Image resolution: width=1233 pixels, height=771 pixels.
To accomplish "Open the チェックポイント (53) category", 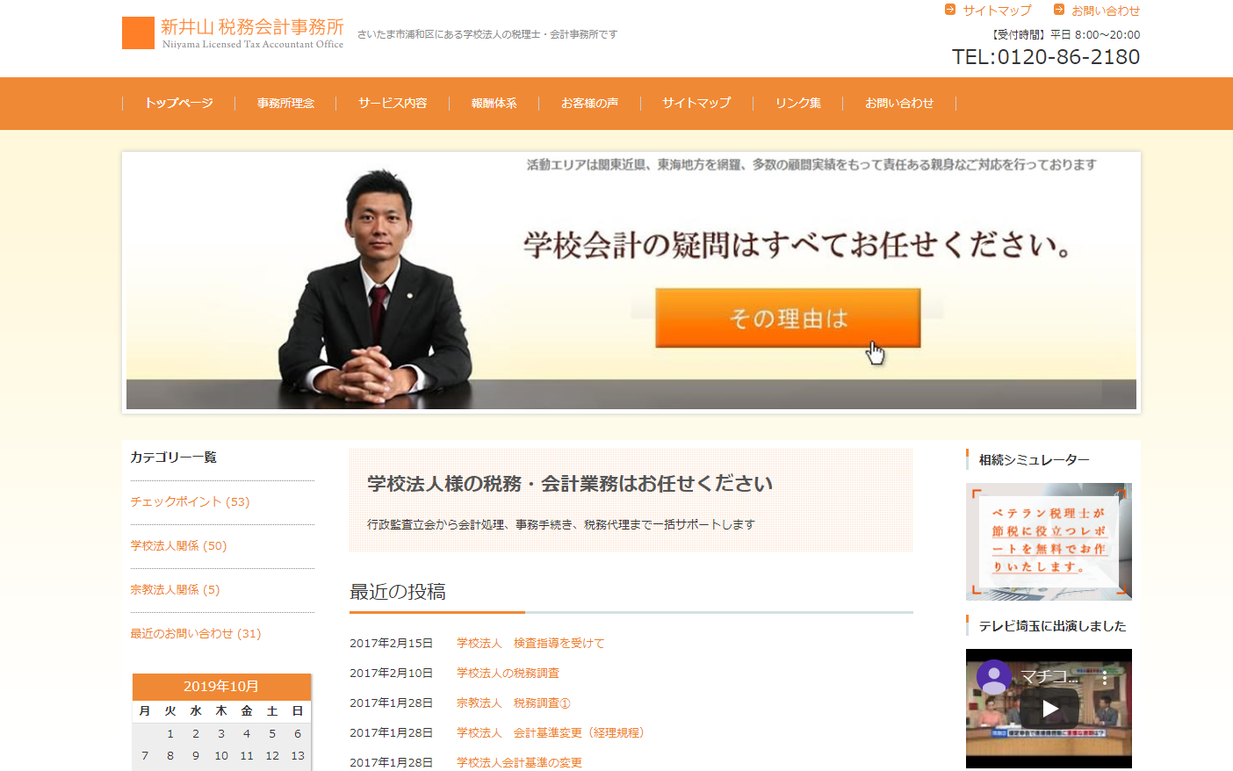I will pyautogui.click(x=190, y=501).
